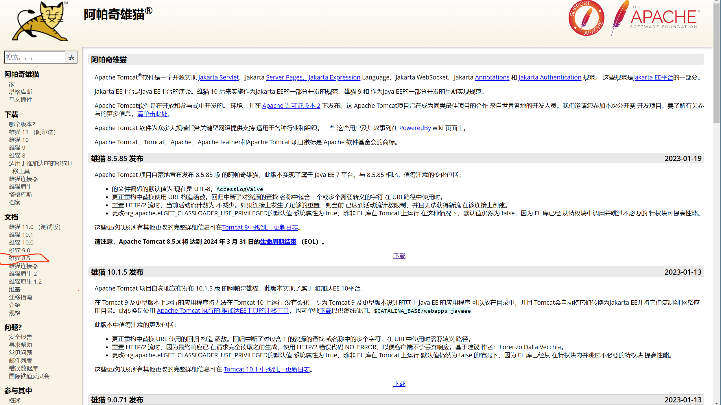Click the 去 search button
The height and width of the screenshot is (405, 721).
(71, 57)
